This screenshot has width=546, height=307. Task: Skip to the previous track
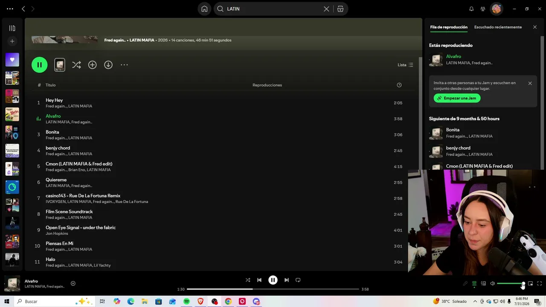[x=259, y=280]
